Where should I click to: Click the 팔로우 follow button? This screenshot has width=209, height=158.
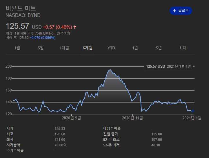click(x=181, y=11)
